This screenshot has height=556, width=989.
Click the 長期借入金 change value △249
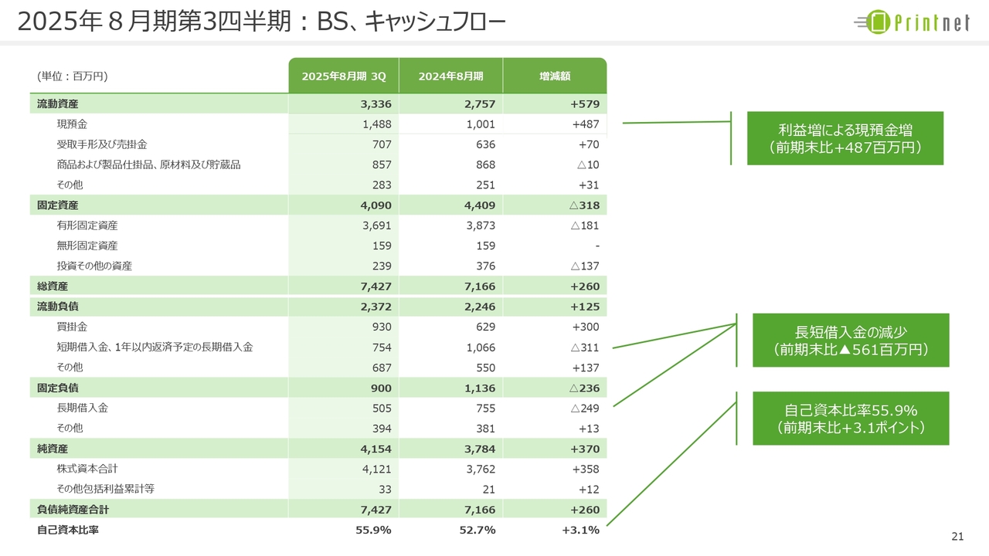tap(585, 408)
